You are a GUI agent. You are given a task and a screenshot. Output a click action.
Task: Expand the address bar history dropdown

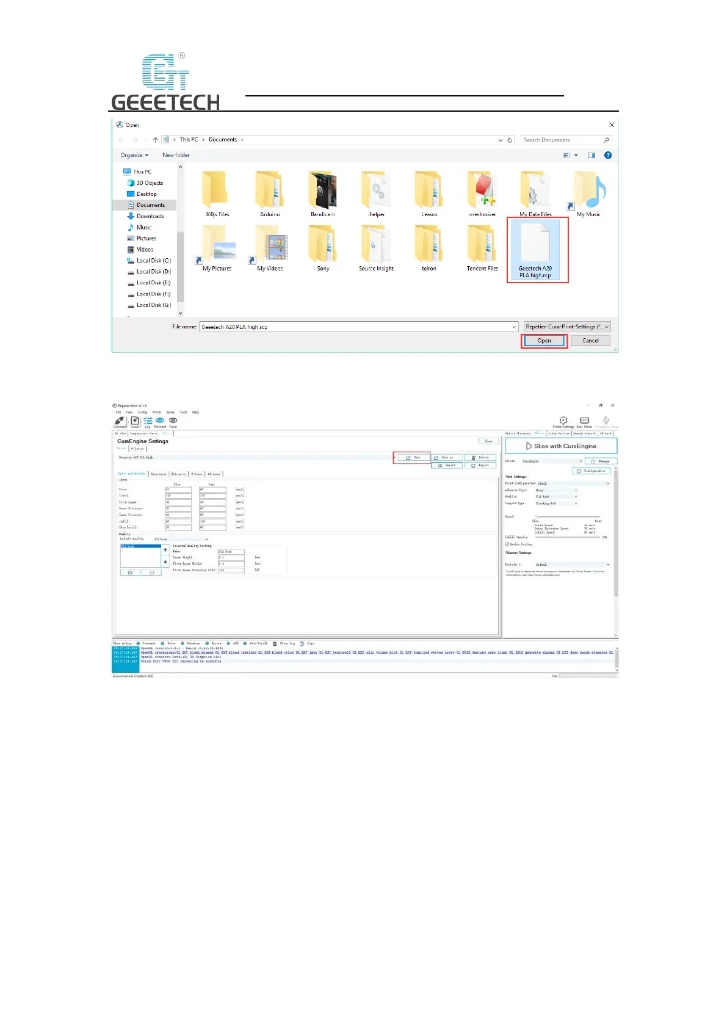[501, 140]
